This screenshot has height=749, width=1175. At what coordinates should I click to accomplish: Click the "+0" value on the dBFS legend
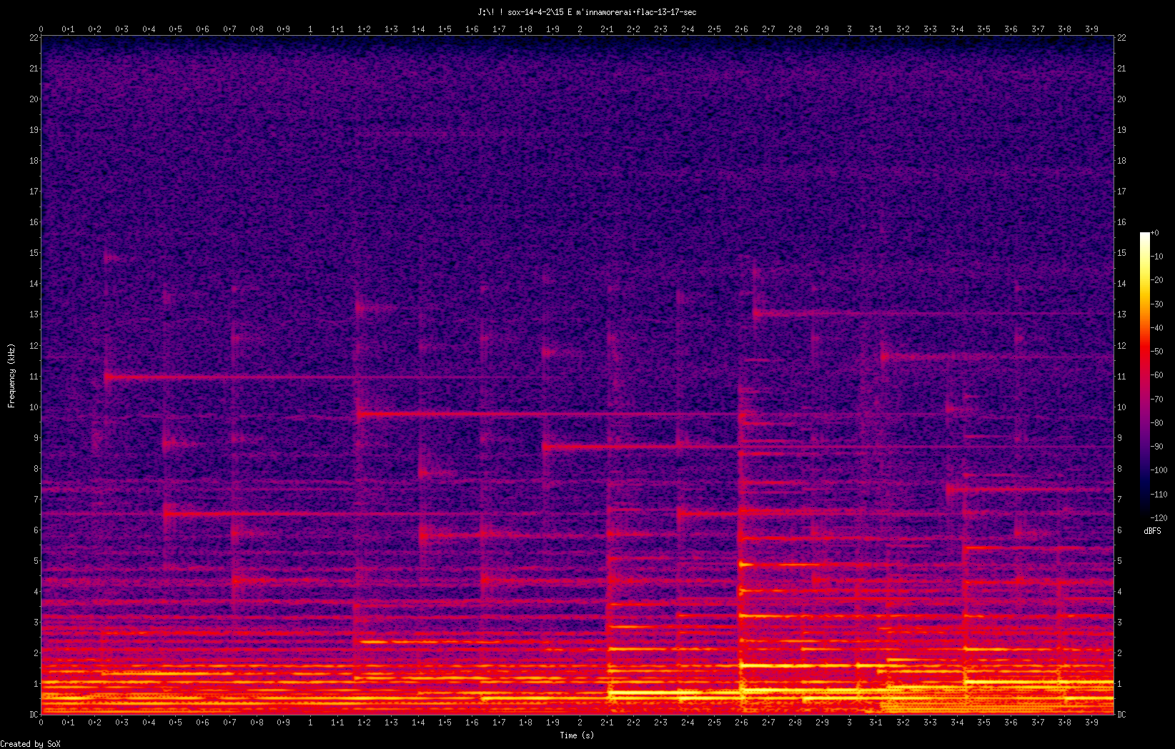point(1155,233)
